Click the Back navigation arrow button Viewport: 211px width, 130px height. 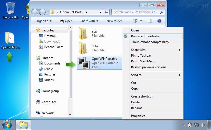(35, 12)
